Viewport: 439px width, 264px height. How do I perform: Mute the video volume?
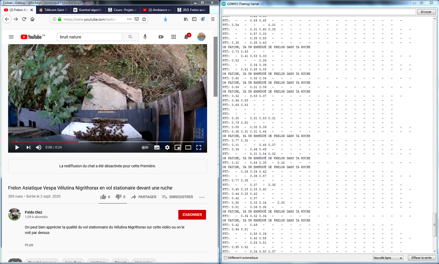click(39, 147)
